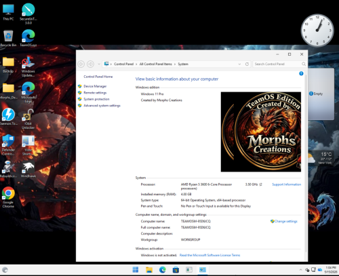Open Device Manager link
339x276 pixels.
(95, 86)
